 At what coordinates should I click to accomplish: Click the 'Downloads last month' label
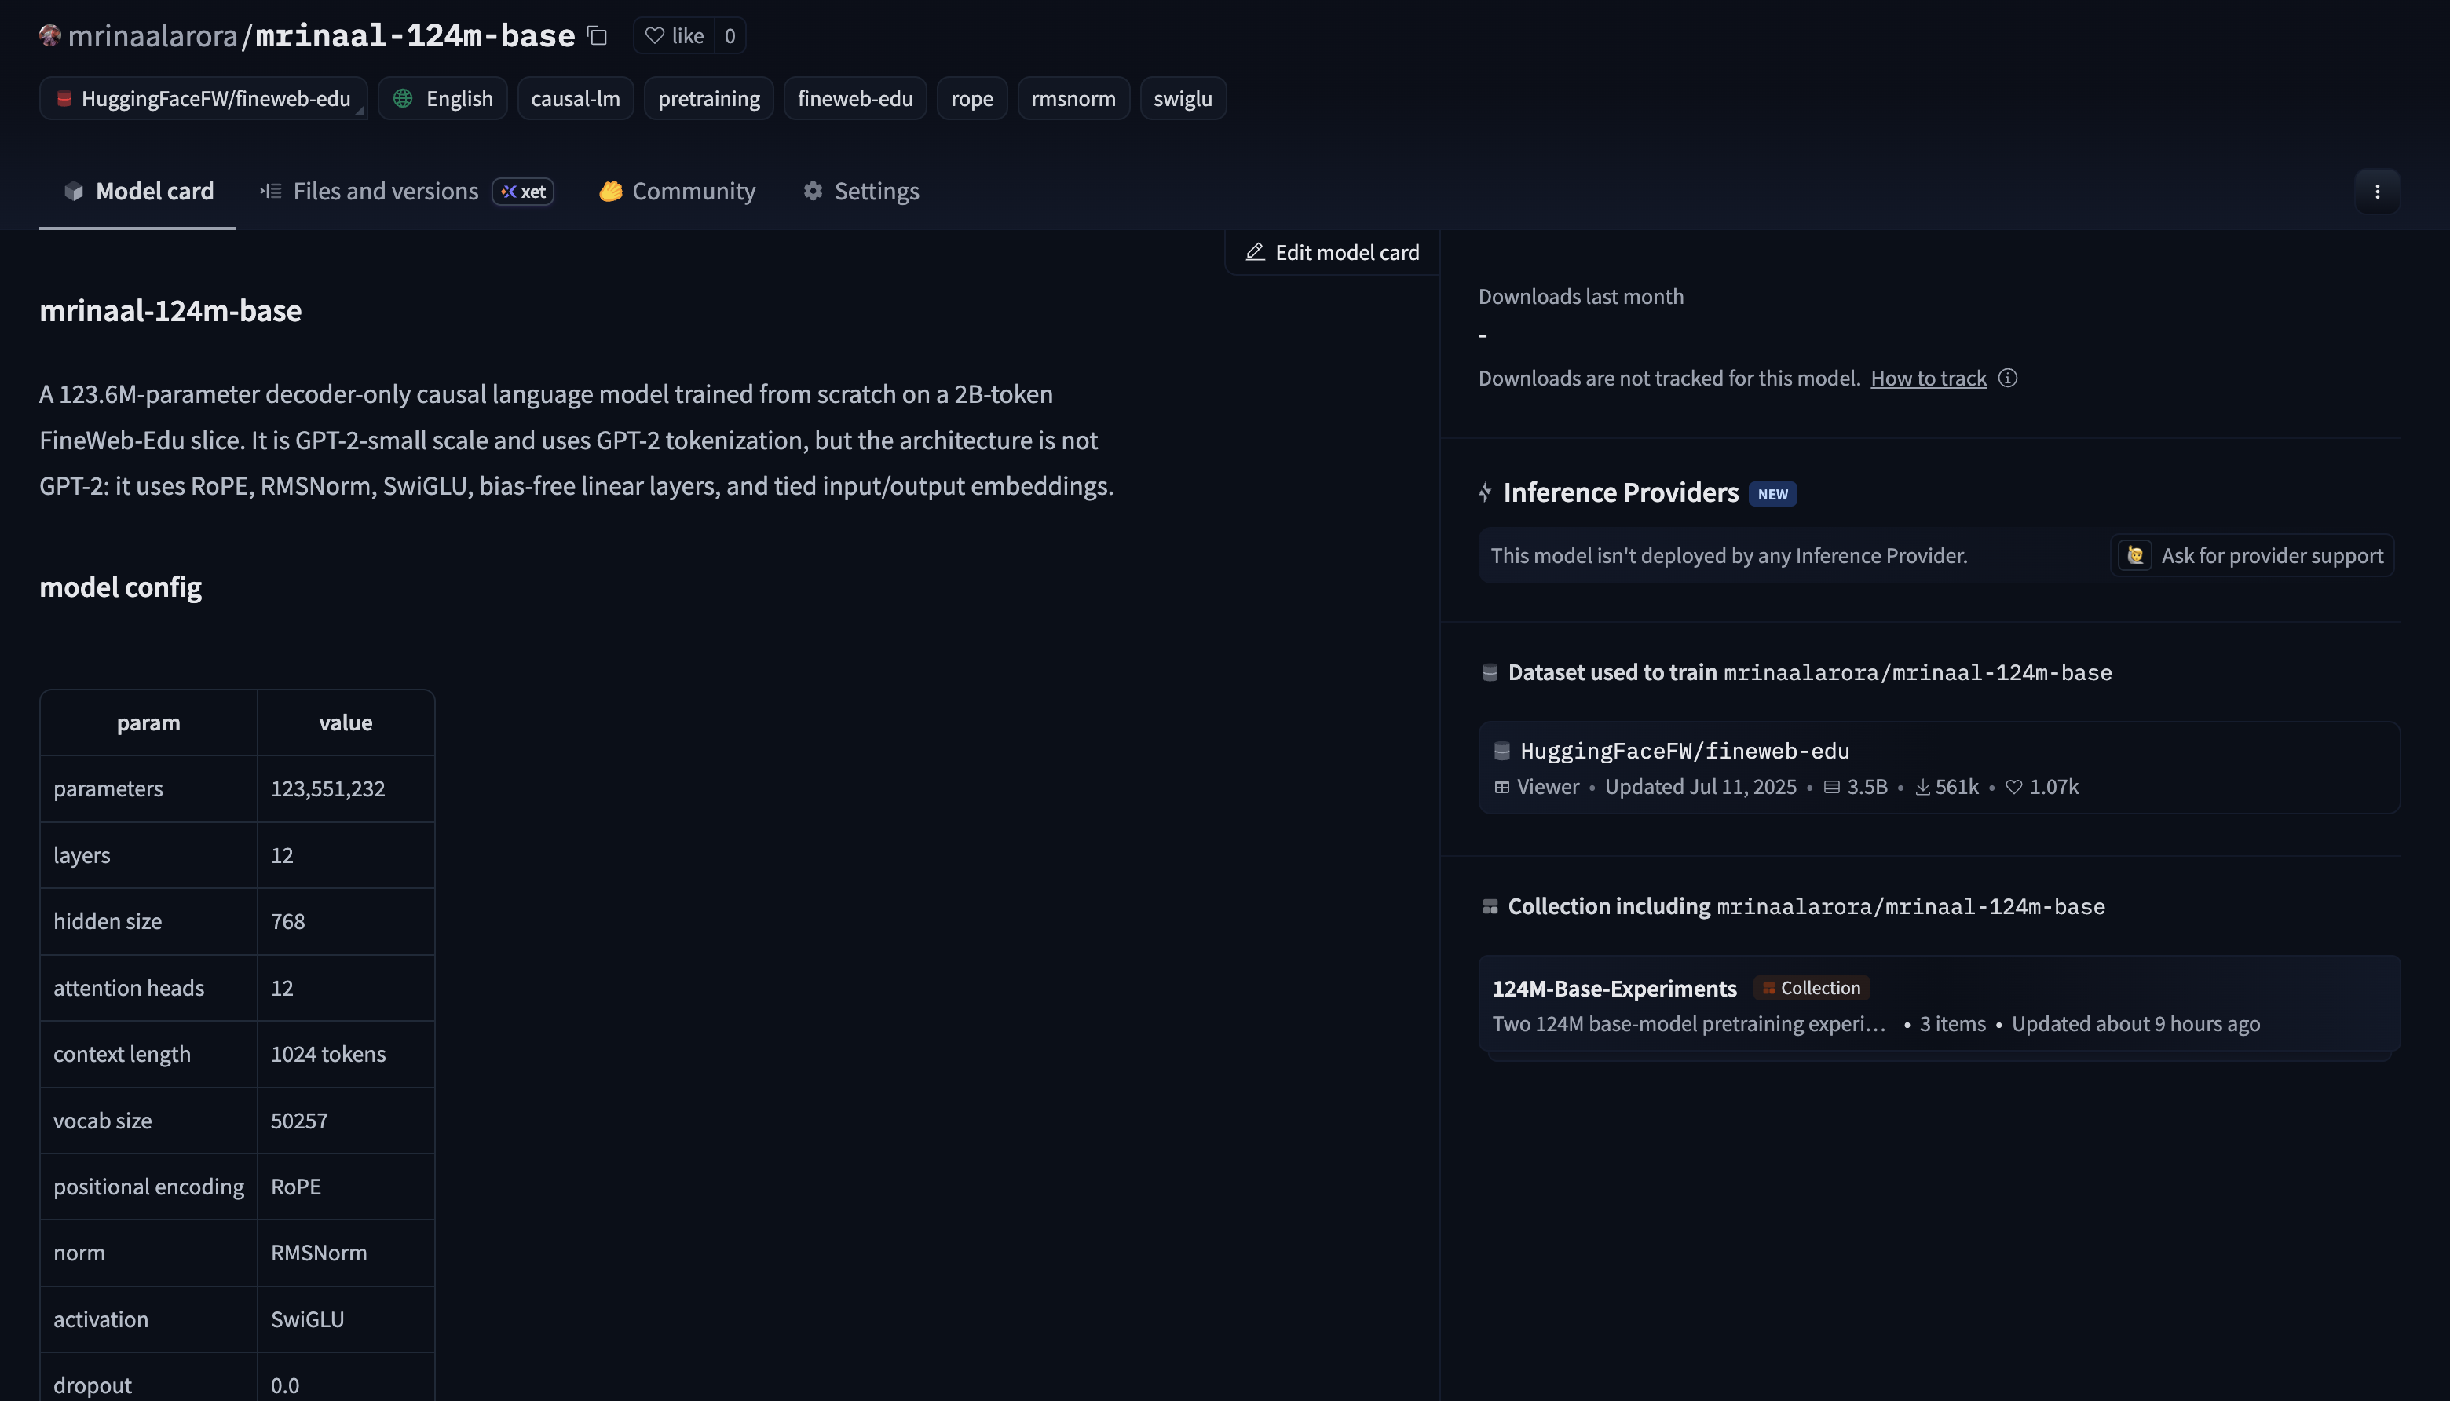pos(1581,296)
